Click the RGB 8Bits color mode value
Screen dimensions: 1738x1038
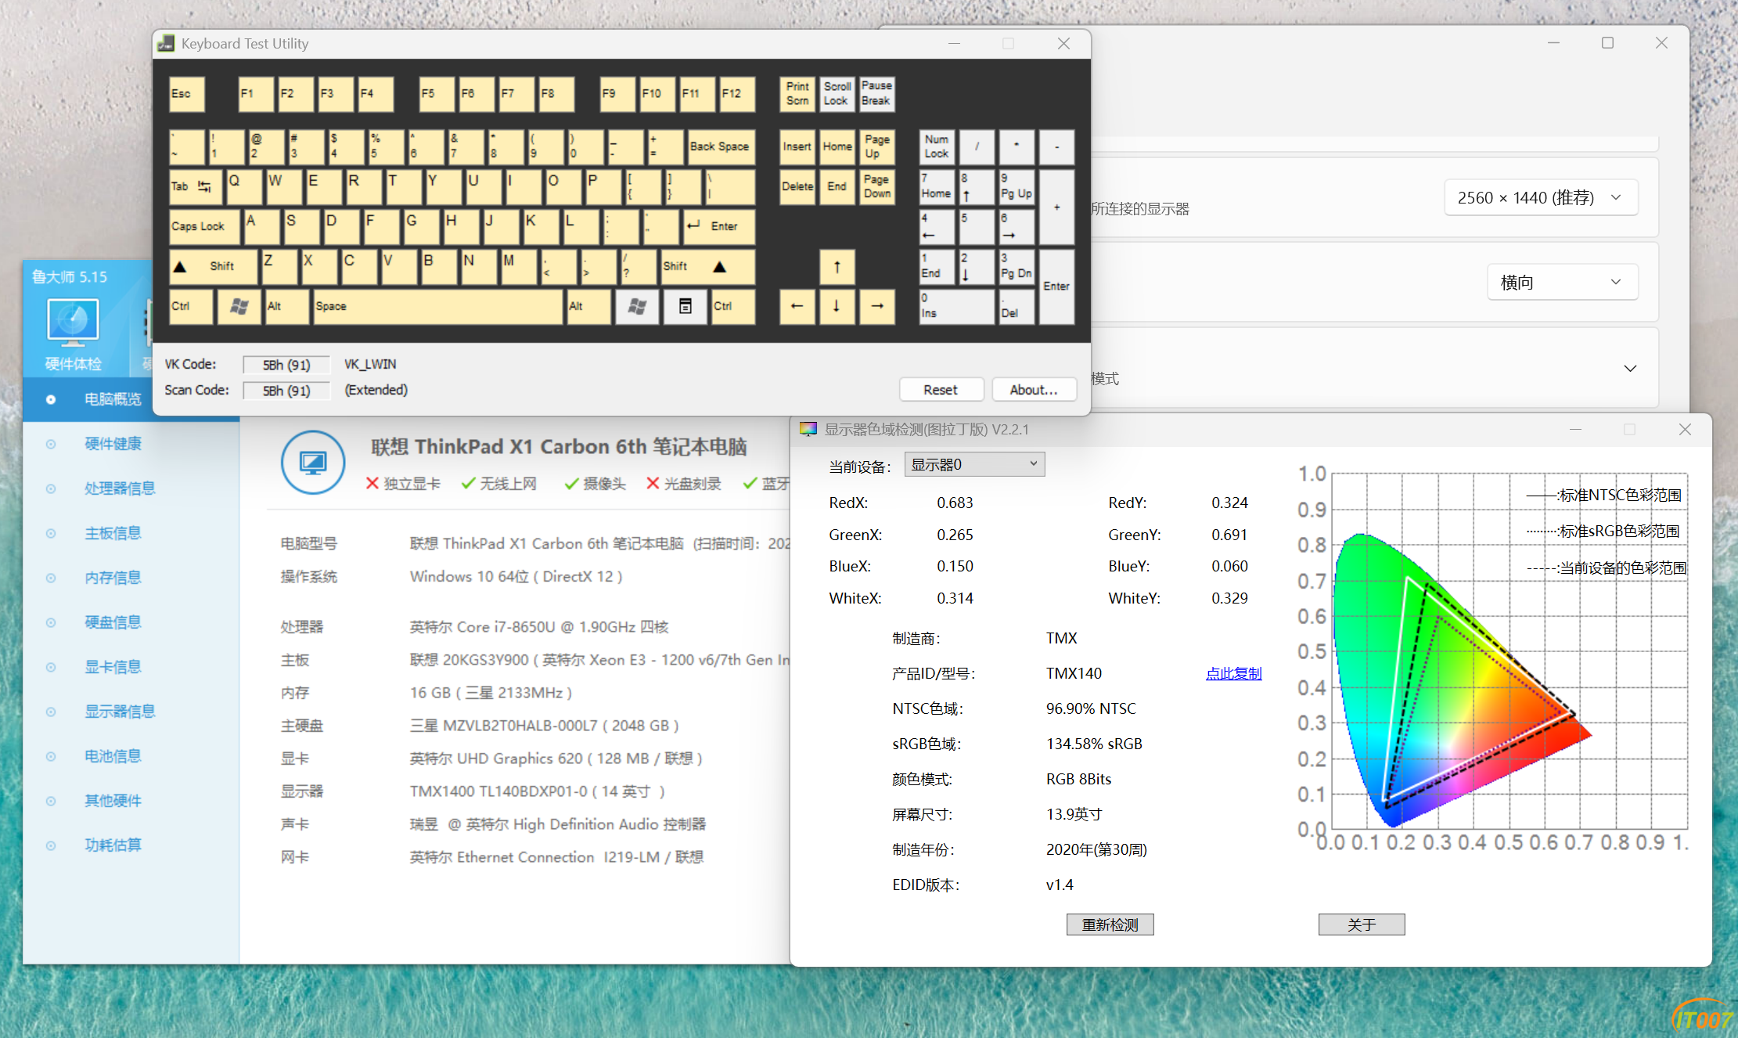click(x=1078, y=779)
